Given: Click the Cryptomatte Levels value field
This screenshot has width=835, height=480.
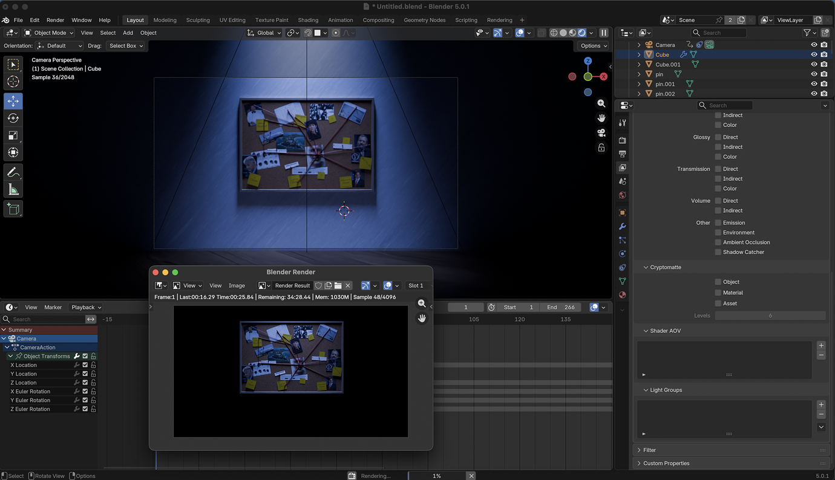Looking at the screenshot, I should tap(770, 316).
